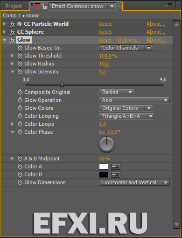Click the stopwatch for Glow Radius
Image resolution: width=182 pixels, height=238 pixels.
tap(20, 64)
